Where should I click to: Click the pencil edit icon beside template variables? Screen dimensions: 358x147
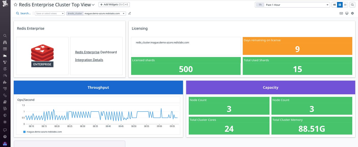click(129, 13)
